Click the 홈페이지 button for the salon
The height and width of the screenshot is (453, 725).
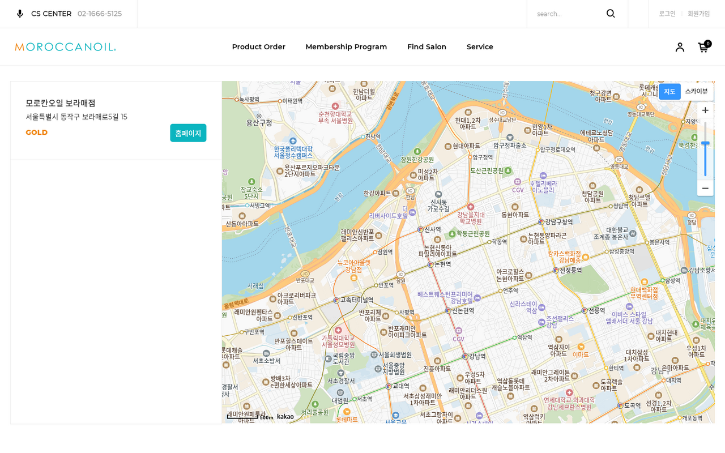[x=188, y=133]
